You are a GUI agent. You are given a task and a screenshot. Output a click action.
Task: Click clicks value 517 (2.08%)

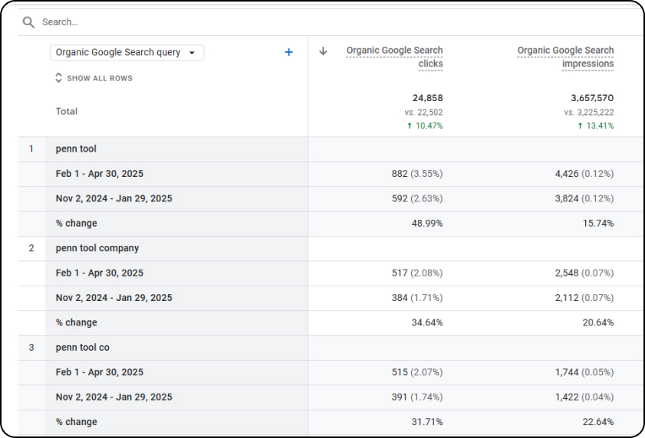click(x=417, y=273)
